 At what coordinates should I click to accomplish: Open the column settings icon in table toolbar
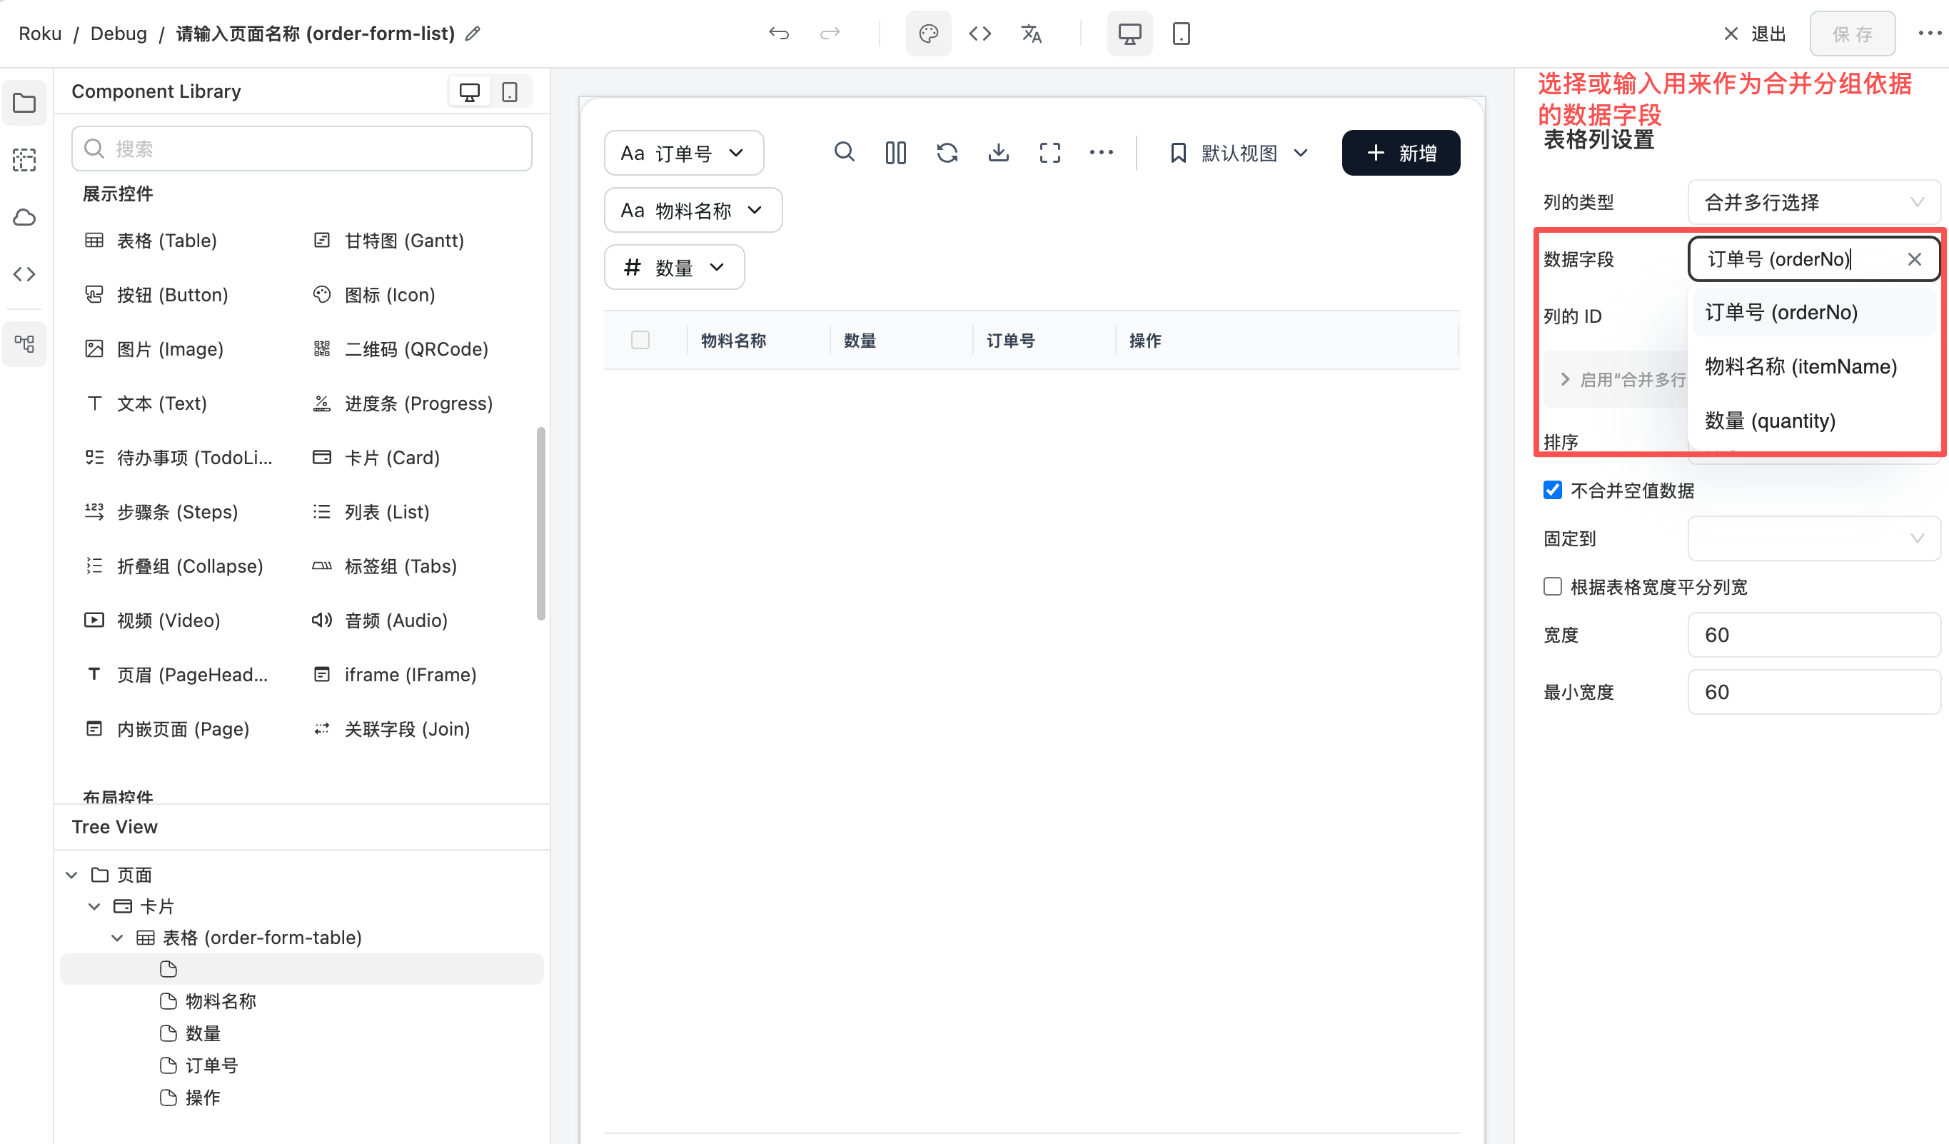tap(895, 152)
